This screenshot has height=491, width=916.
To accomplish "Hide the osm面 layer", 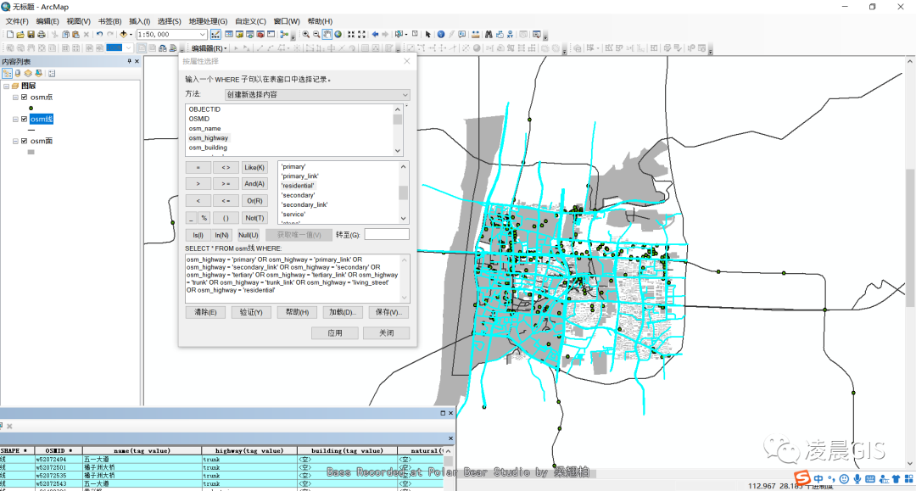I will [25, 141].
